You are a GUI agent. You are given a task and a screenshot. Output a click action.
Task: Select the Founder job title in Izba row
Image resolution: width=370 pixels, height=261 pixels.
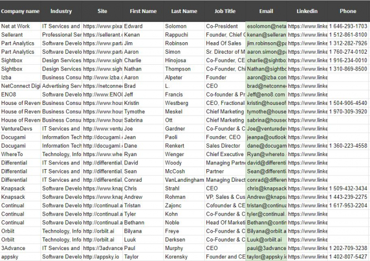click(x=225, y=77)
